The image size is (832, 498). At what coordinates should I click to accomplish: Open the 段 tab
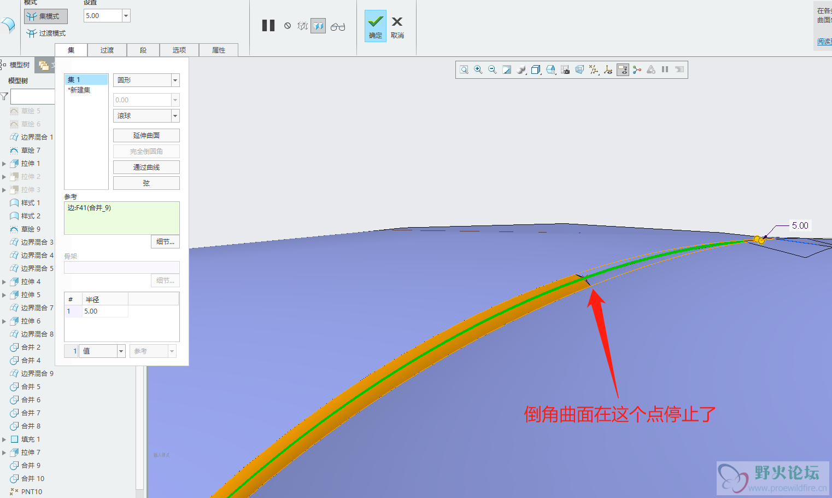click(143, 50)
